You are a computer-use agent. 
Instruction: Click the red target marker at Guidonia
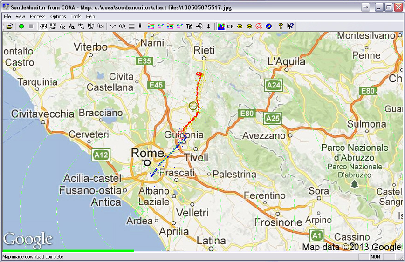pos(181,134)
